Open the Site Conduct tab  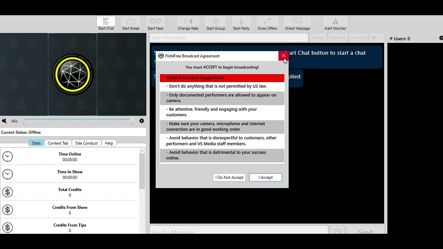pyautogui.click(x=87, y=143)
